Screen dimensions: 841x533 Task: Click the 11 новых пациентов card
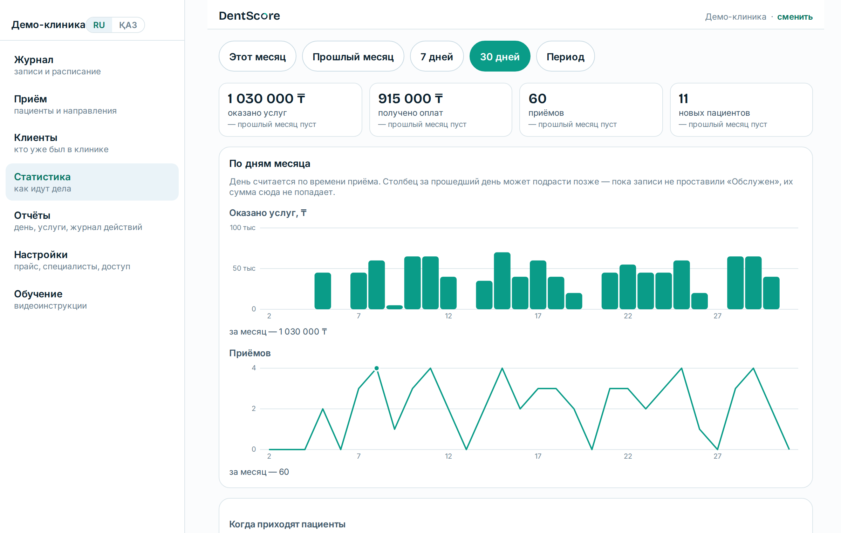741,110
